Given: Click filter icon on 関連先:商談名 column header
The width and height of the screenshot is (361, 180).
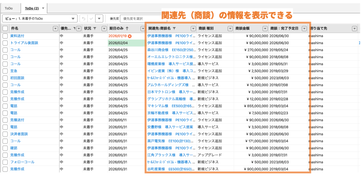Looking at the screenshot, I should (x=174, y=28).
